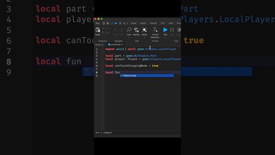Click the Clipboard group label
The width and height of the screenshot is (275, 155).
(103, 41)
